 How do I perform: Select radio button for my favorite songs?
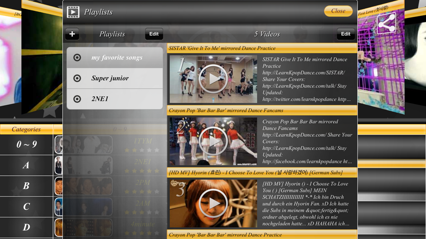click(x=77, y=57)
